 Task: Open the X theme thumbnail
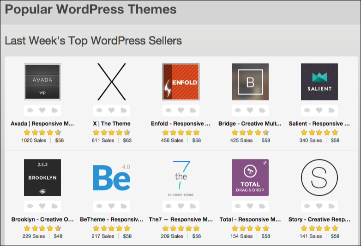[112, 82]
